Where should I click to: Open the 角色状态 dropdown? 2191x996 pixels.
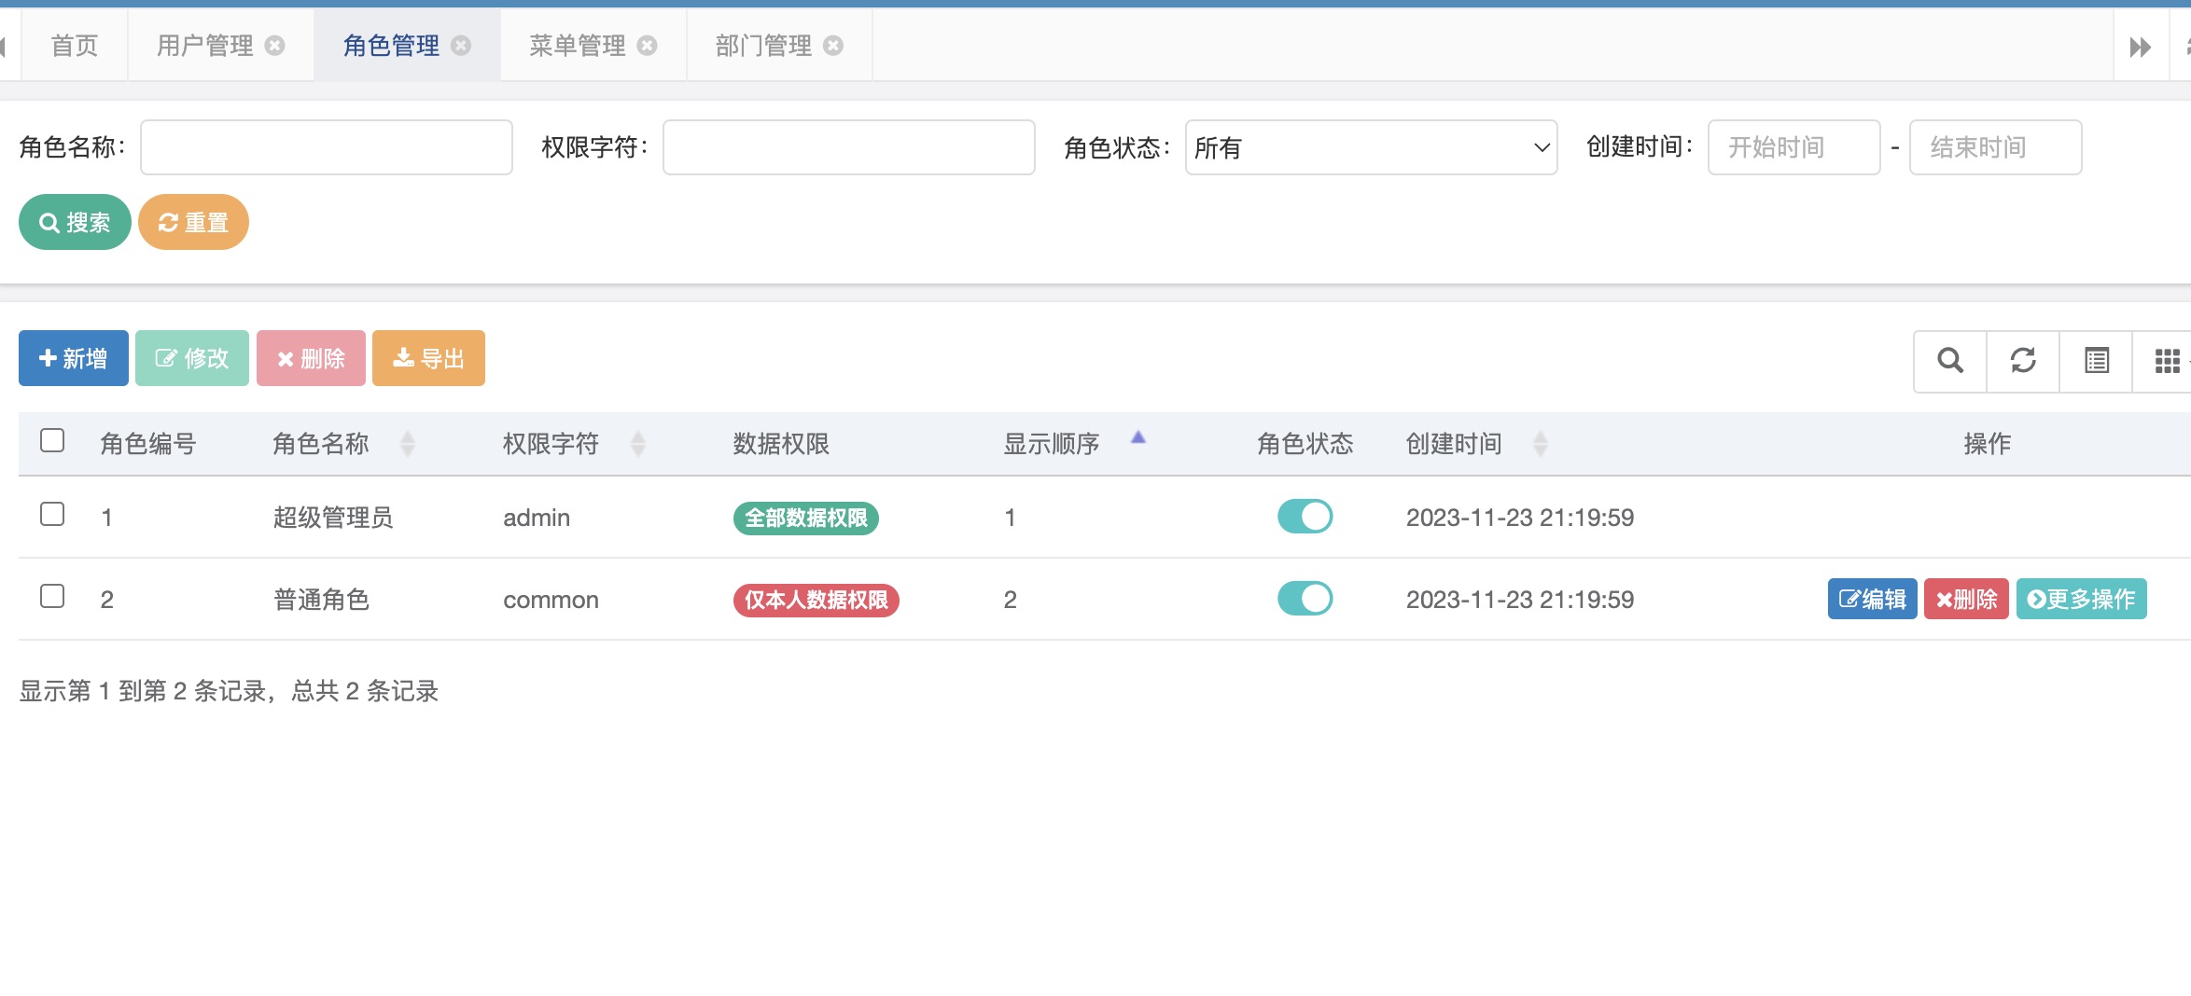point(1371,147)
